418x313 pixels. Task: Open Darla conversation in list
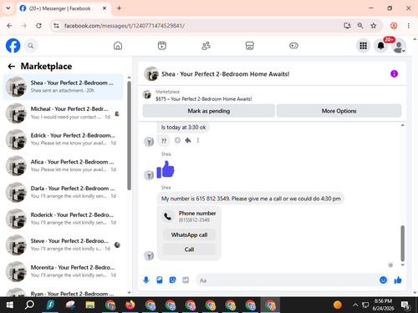63,192
